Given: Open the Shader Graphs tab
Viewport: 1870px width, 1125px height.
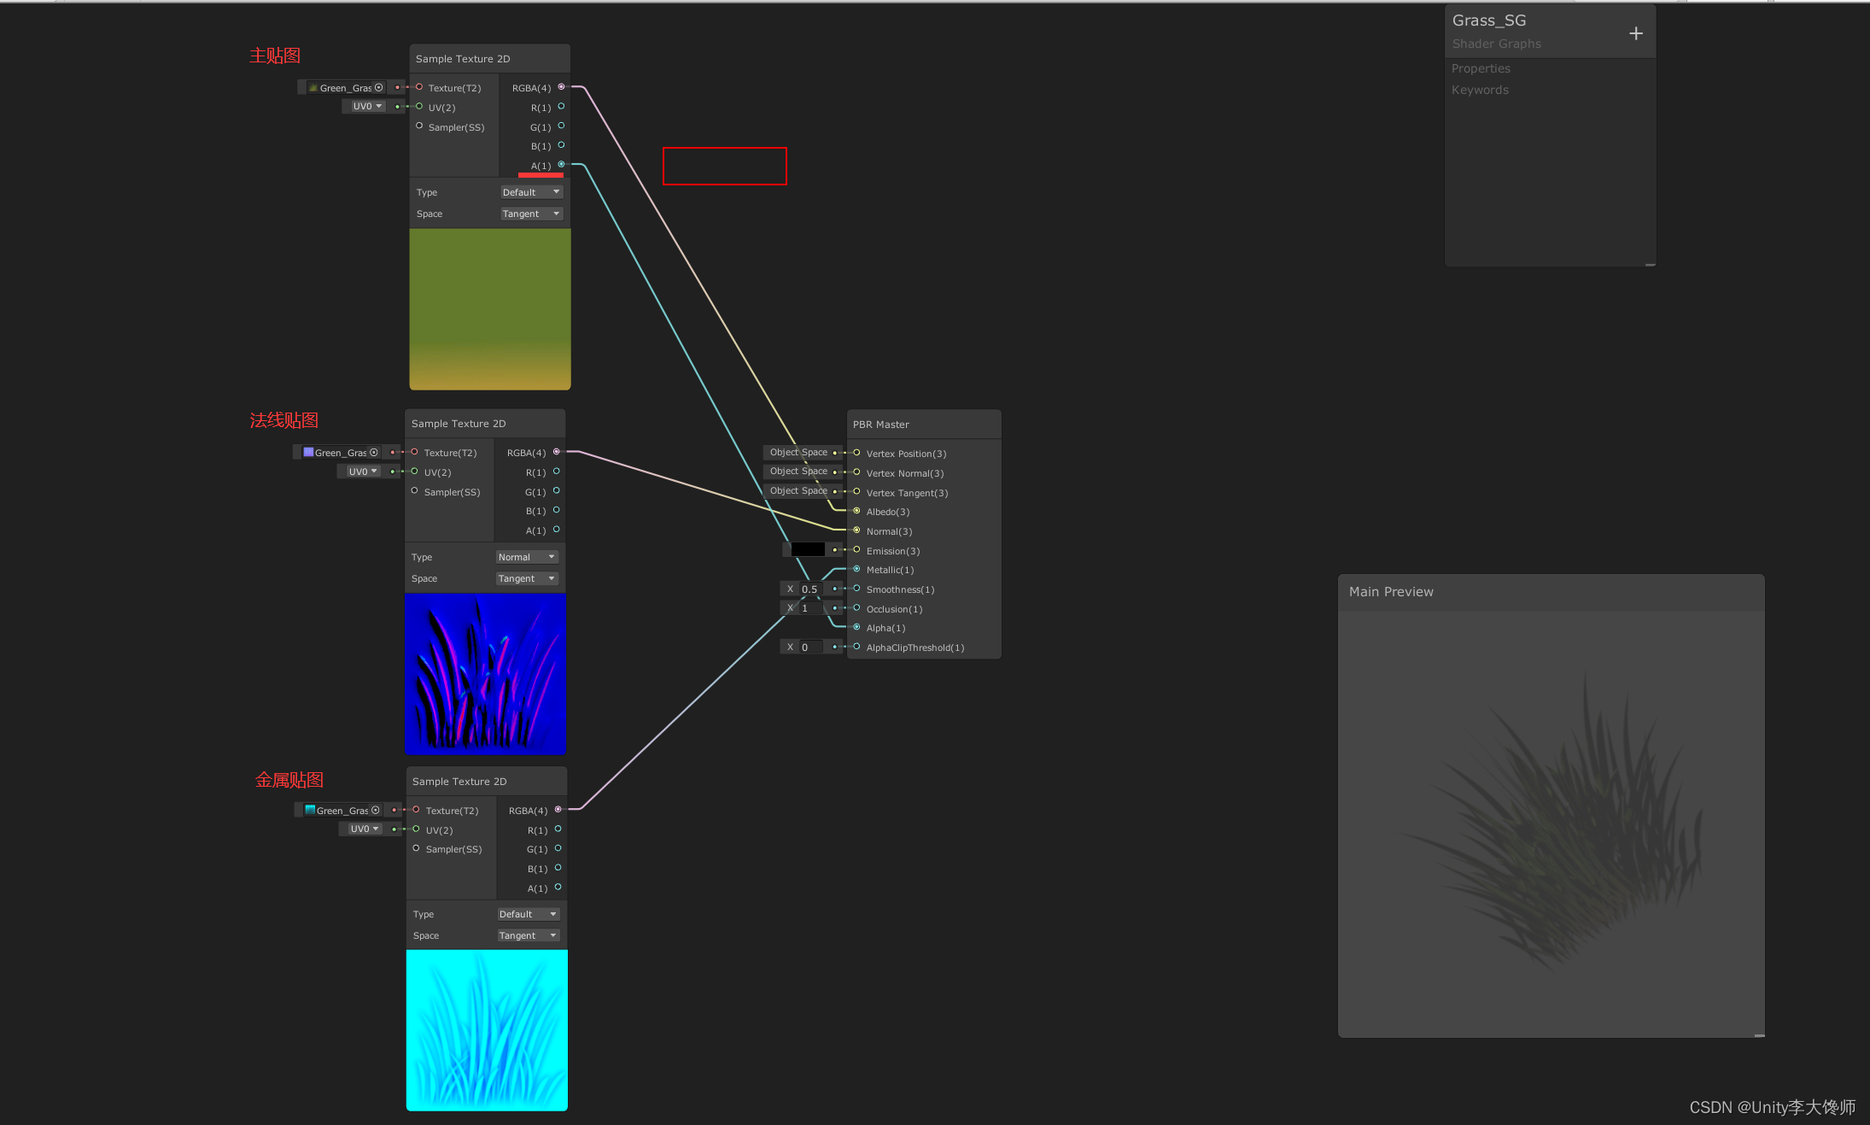Looking at the screenshot, I should coord(1496,43).
